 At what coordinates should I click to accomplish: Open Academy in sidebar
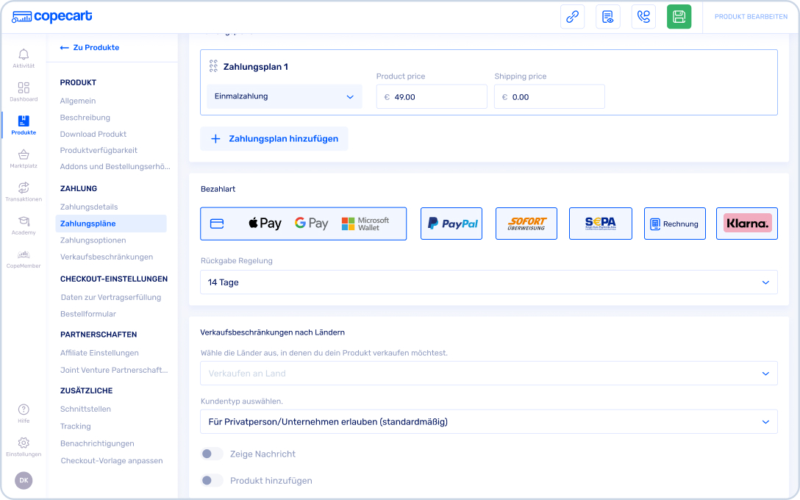coord(24,225)
